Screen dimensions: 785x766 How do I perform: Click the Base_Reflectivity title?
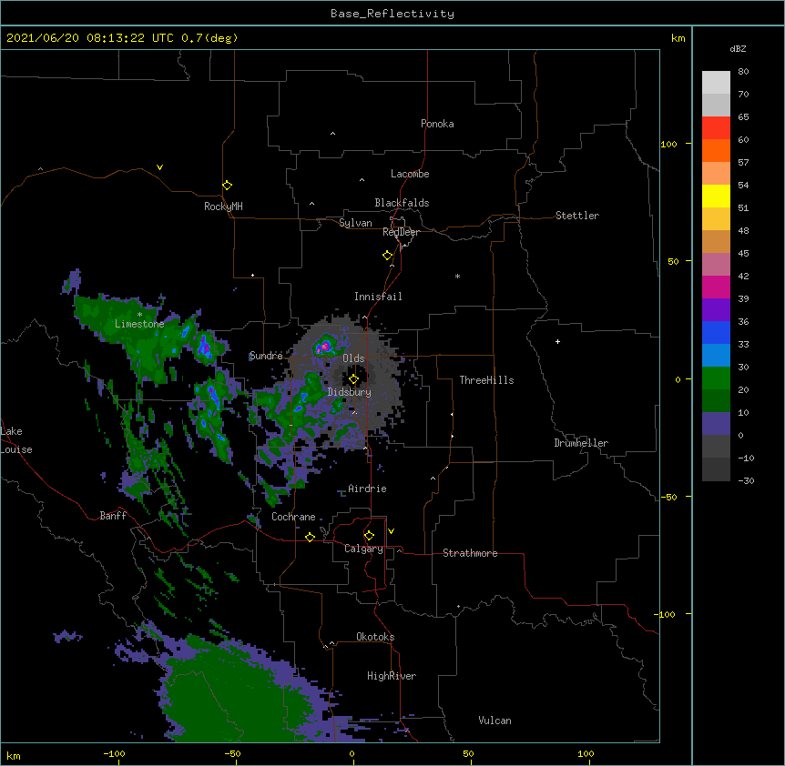[x=392, y=14]
